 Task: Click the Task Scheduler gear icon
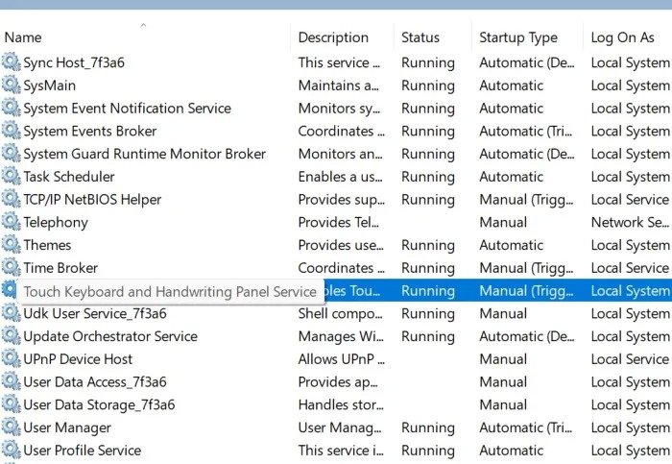[11, 177]
